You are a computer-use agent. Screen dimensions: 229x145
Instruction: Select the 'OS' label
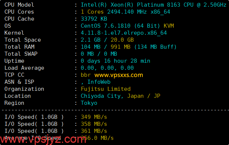pos(8,26)
